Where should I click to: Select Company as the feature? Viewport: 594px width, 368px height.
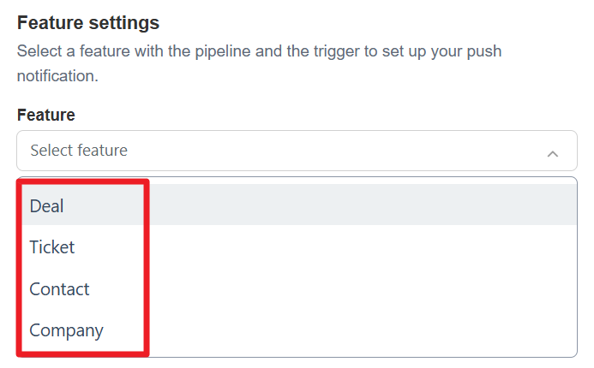point(66,330)
